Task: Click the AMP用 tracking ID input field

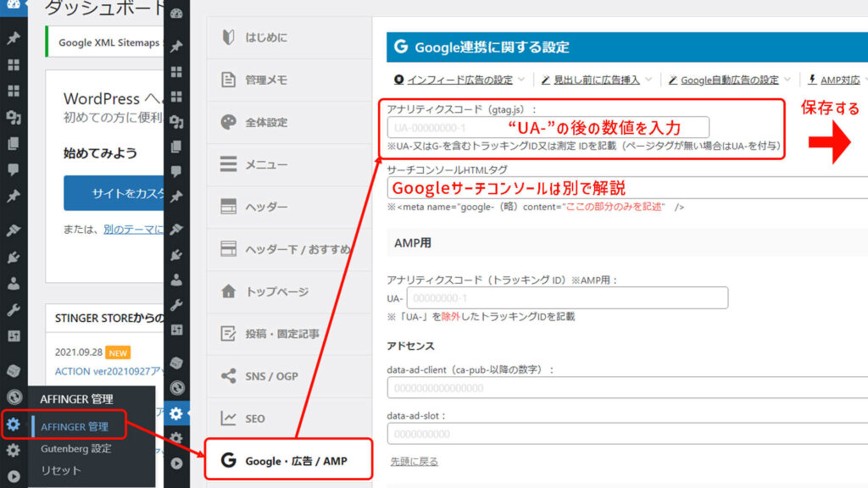Action: click(567, 297)
